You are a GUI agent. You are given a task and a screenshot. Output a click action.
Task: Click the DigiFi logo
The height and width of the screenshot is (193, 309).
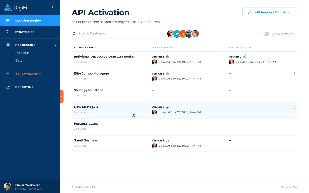pos(16,8)
